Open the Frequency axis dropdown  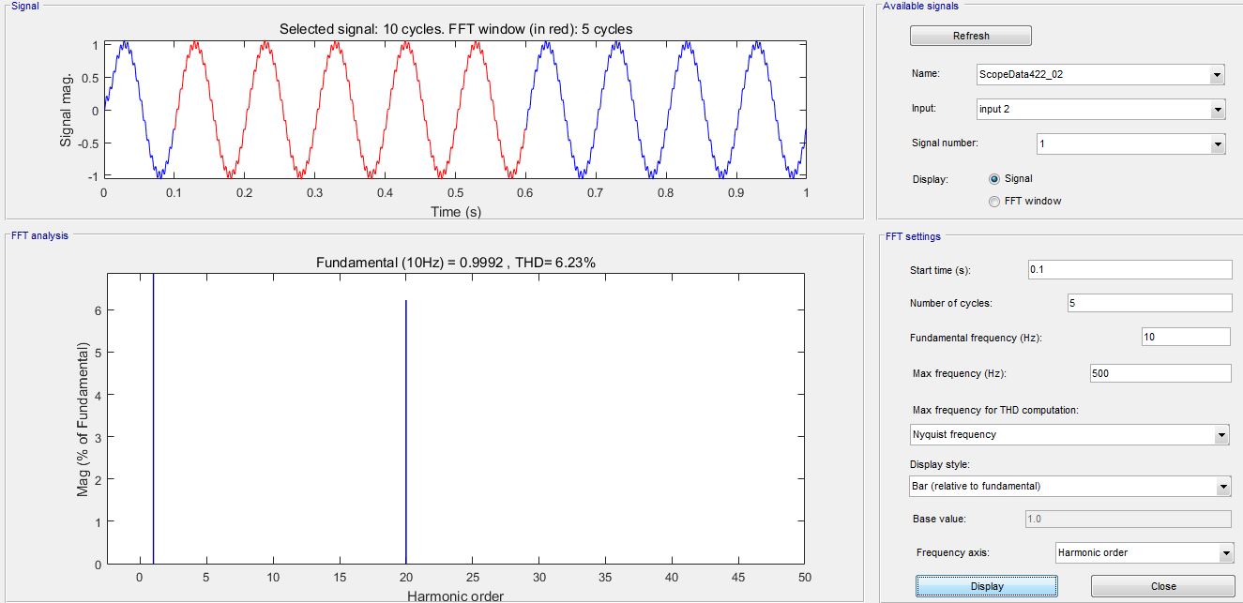1225,552
